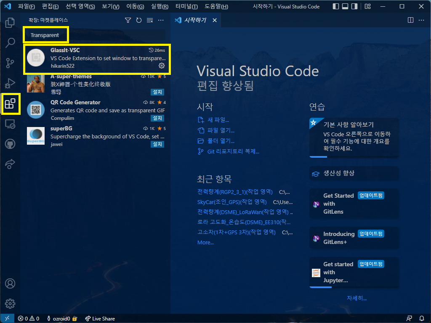Viewport: 431px width, 323px height.
Task: Open the 도움말(H) menu
Action: click(216, 6)
